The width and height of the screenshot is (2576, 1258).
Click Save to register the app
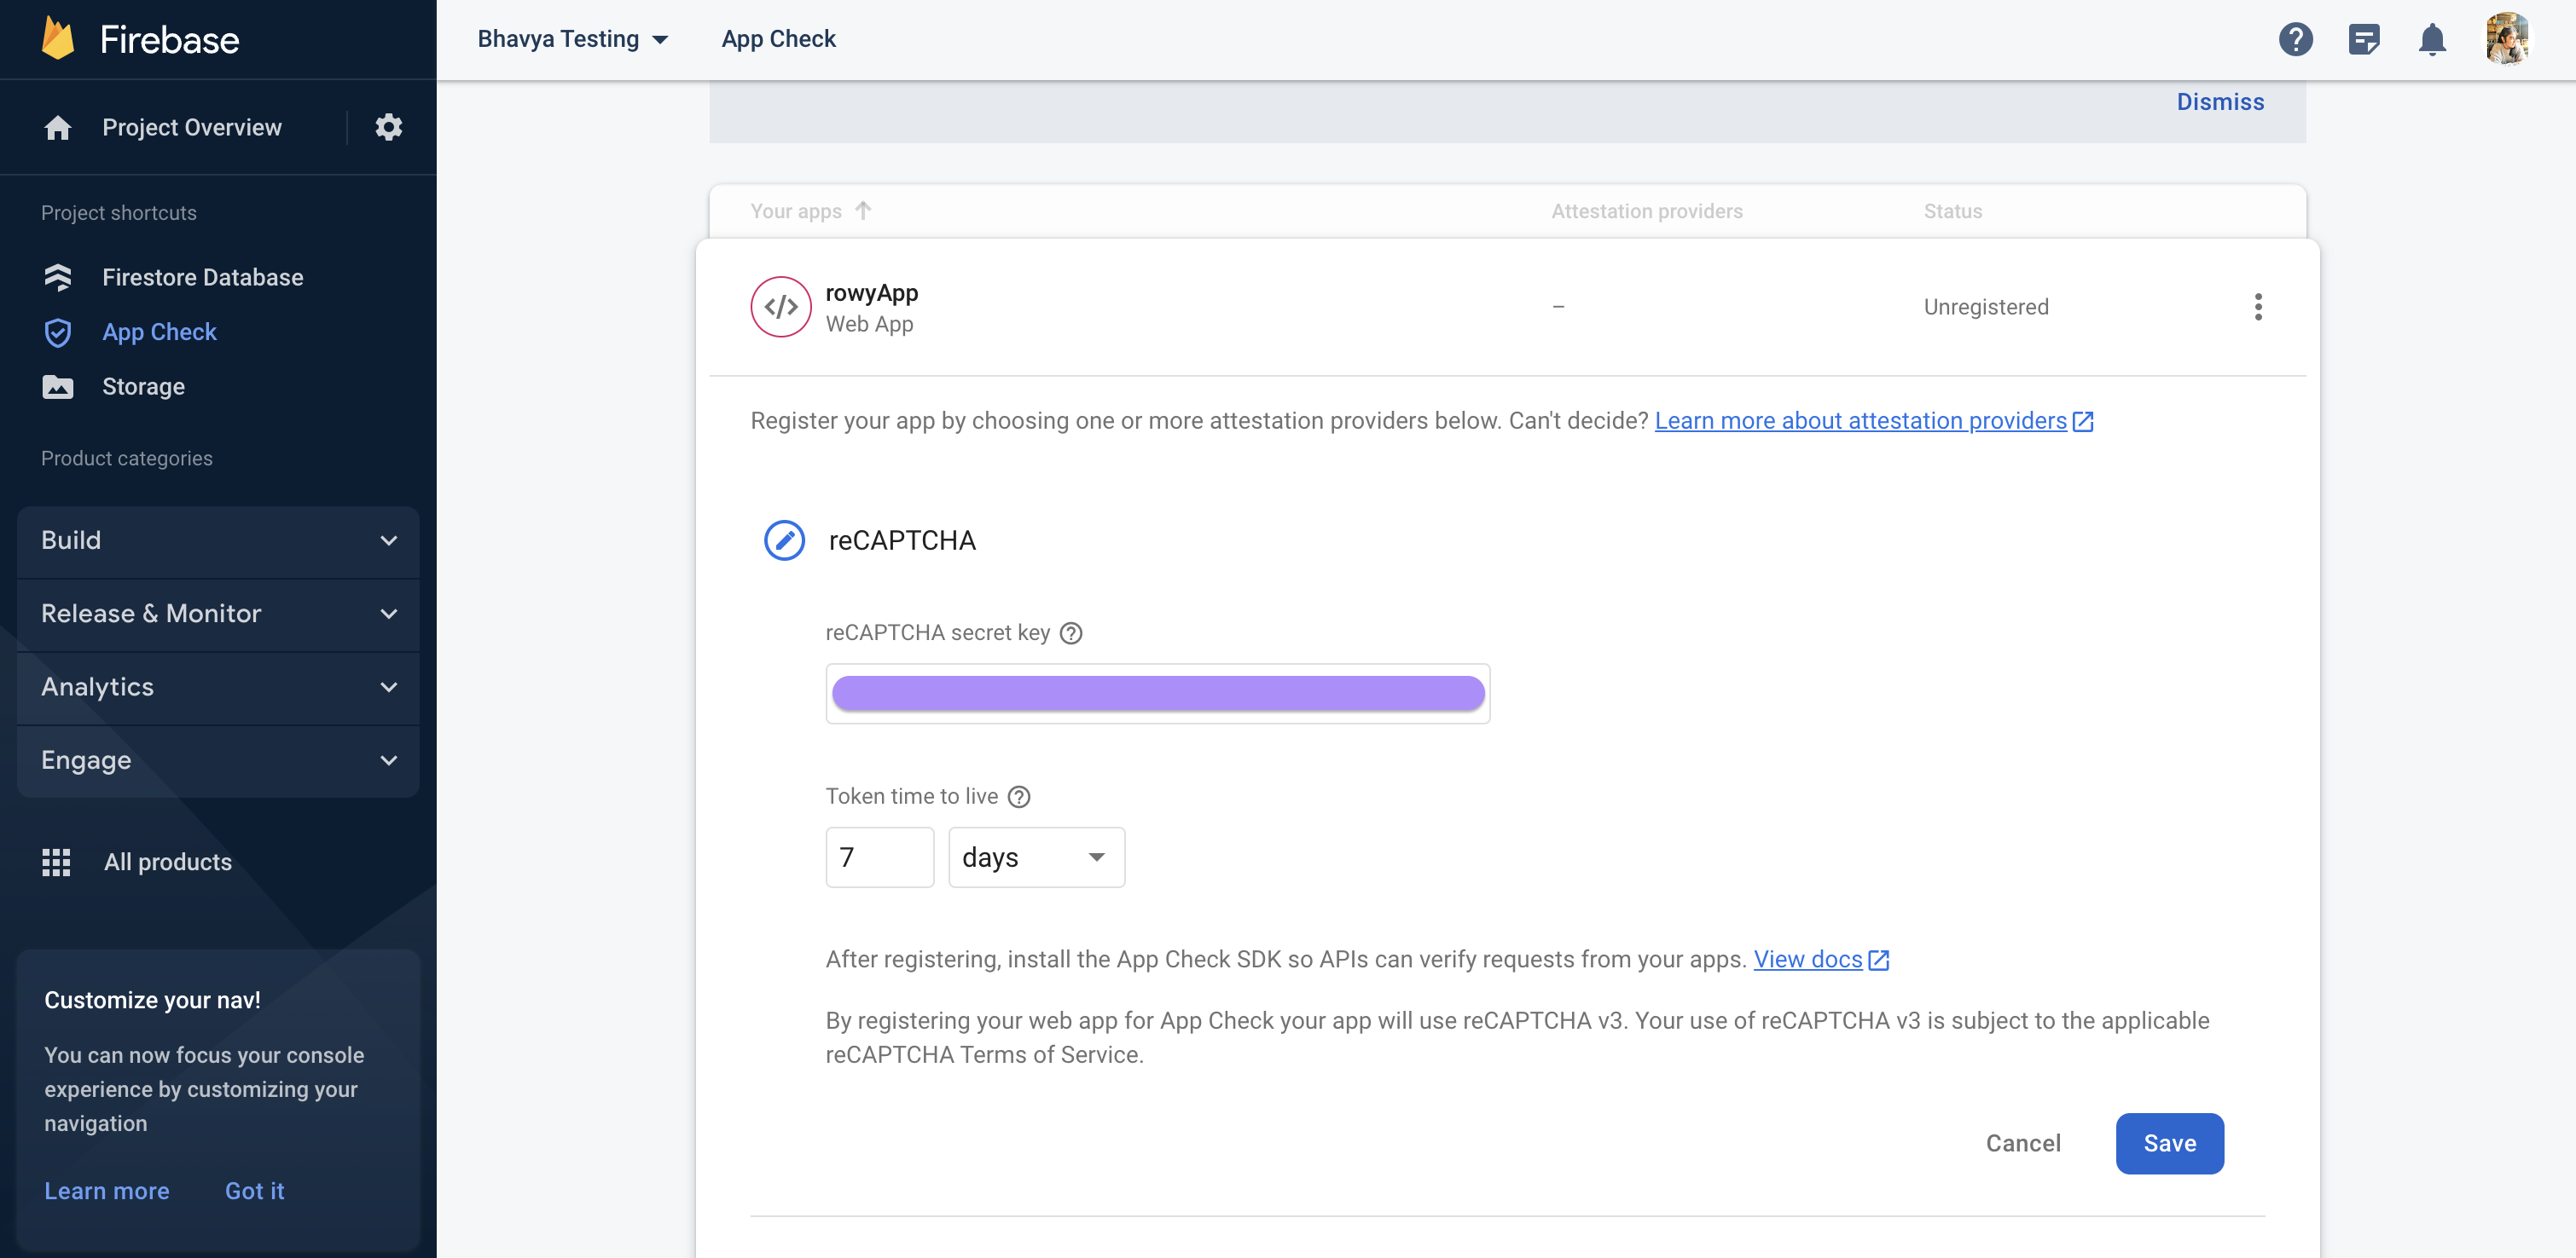click(x=2170, y=1143)
